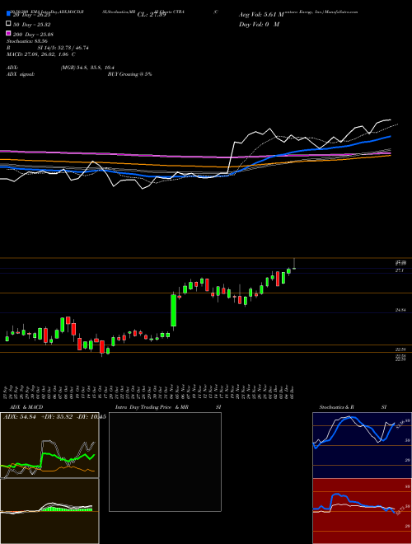Viewport: 412px width, 544px height.
Task: Click the '27.1' price axis label
Action: [x=400, y=270]
